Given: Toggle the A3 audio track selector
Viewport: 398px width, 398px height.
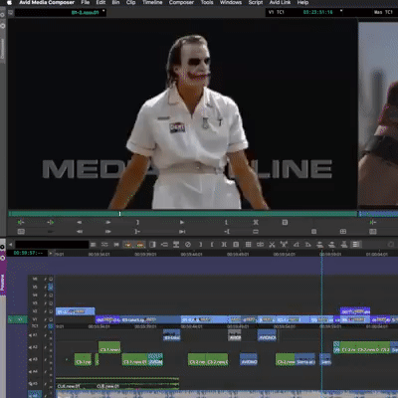Looking at the screenshot, I should (35, 359).
